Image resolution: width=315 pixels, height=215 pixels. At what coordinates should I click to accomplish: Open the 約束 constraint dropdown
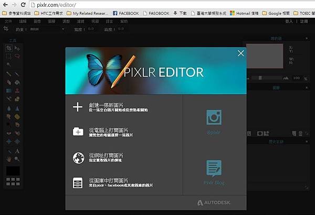[47, 29]
